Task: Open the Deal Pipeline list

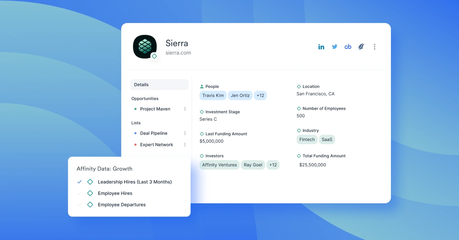Action: tap(154, 133)
